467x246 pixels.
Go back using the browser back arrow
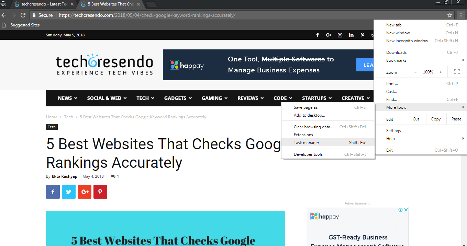(x=4, y=15)
